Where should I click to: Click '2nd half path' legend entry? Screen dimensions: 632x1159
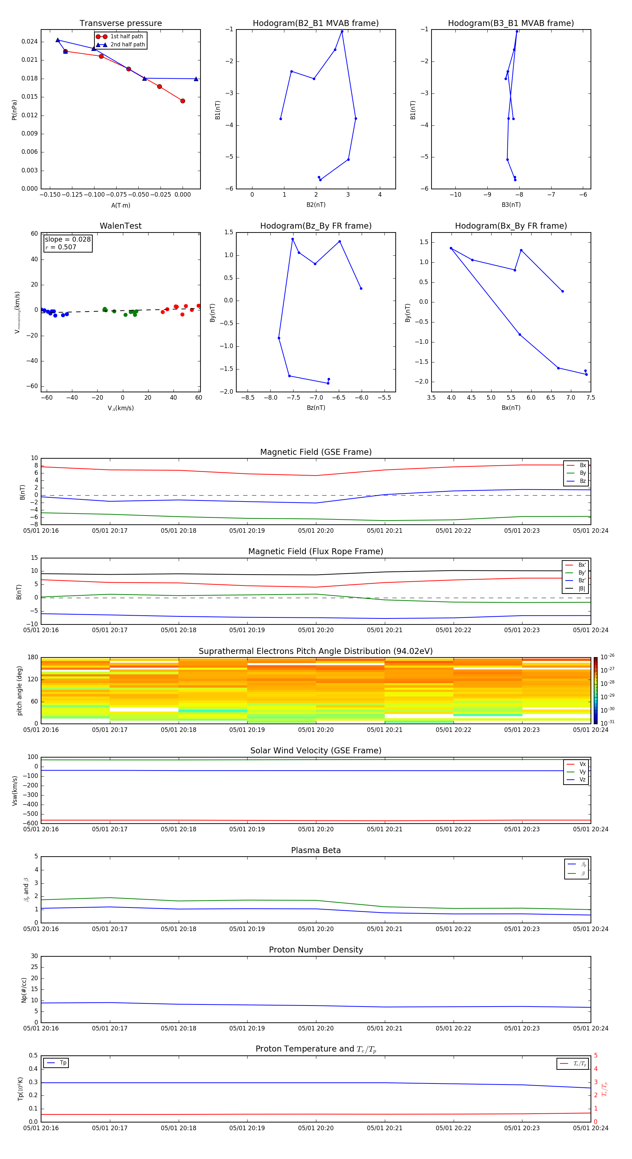click(120, 45)
